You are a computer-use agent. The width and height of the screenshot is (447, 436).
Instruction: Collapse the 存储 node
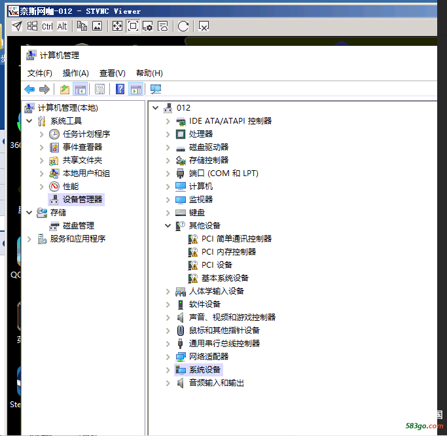[29, 213]
